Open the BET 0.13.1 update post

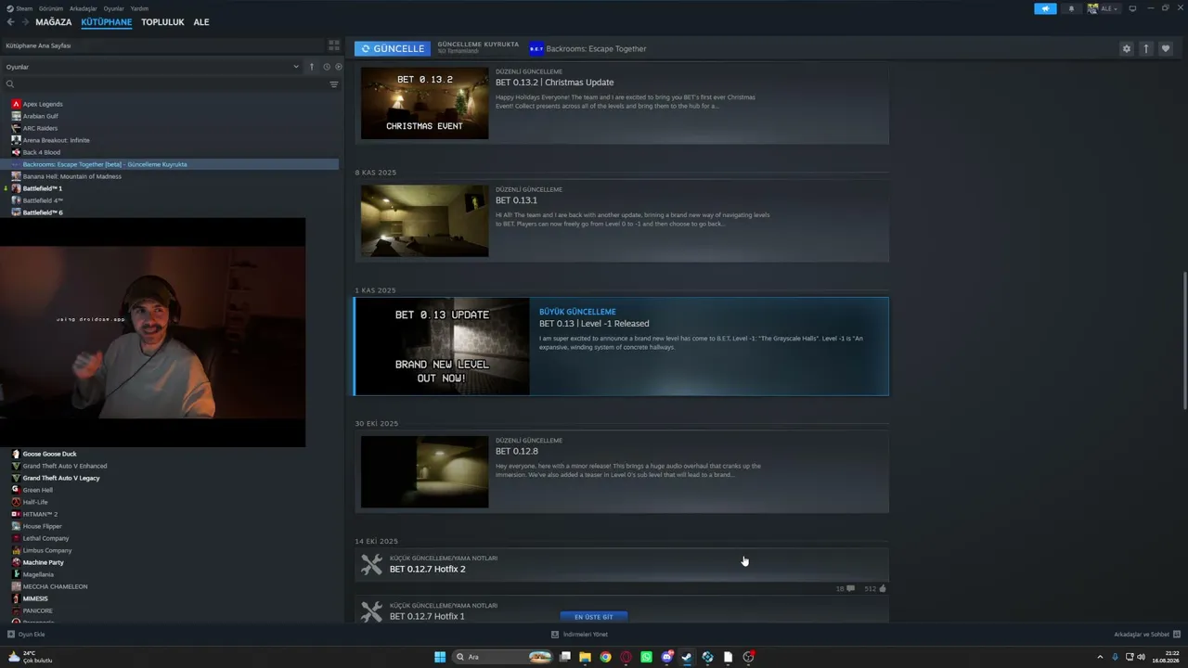coord(621,221)
